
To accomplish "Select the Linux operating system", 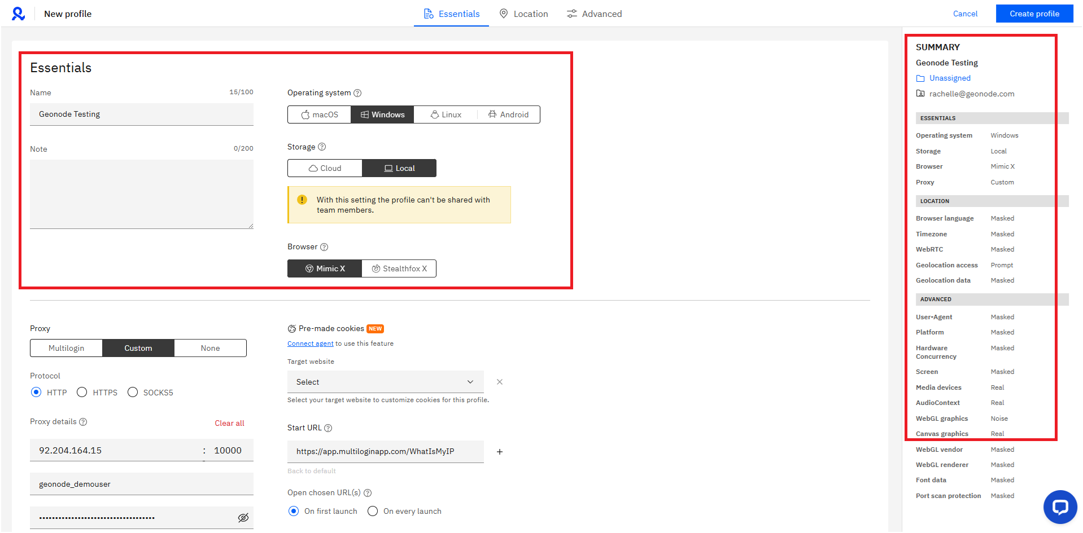I will (x=446, y=114).
